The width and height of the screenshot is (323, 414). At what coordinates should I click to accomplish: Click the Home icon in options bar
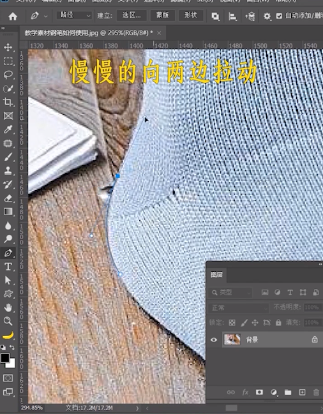point(13,17)
